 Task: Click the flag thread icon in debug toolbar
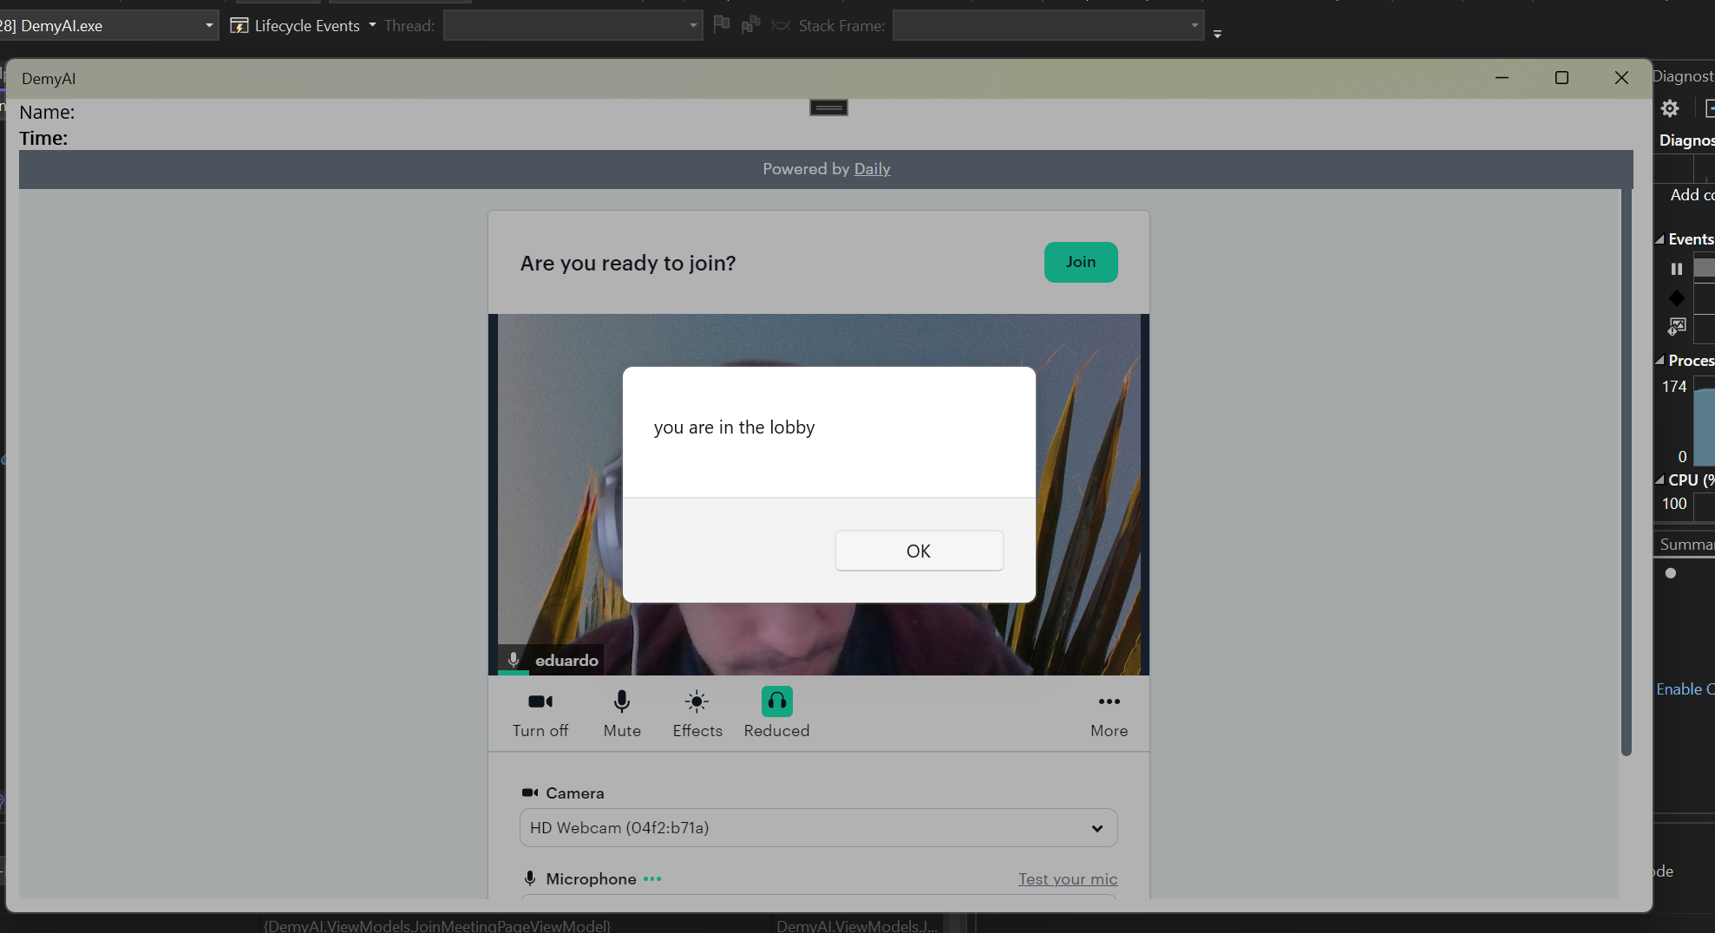pos(722,25)
